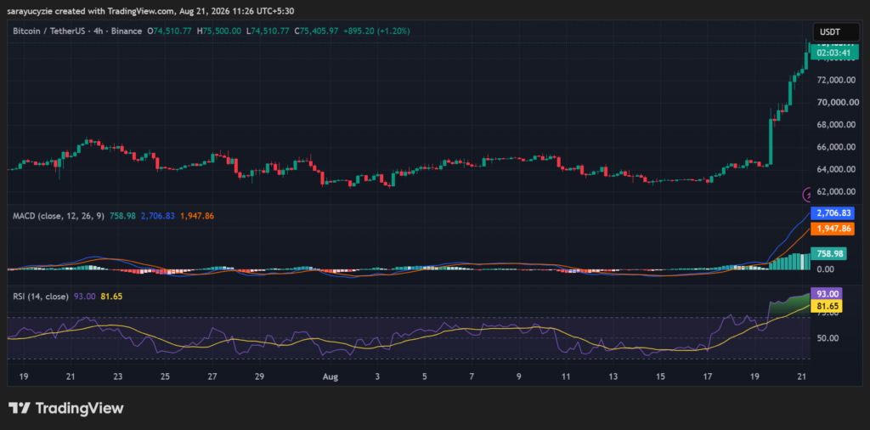Click the RSI legend value 81.65
Image resolution: width=870 pixels, height=430 pixels.
(111, 297)
